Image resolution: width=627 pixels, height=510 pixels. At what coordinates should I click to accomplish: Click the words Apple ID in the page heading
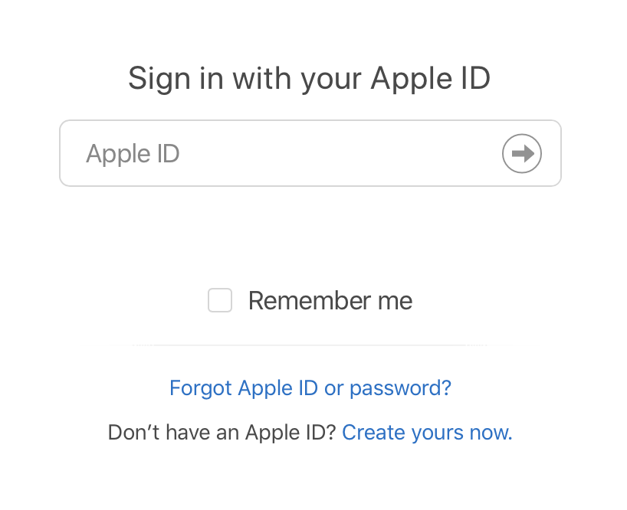pos(430,79)
